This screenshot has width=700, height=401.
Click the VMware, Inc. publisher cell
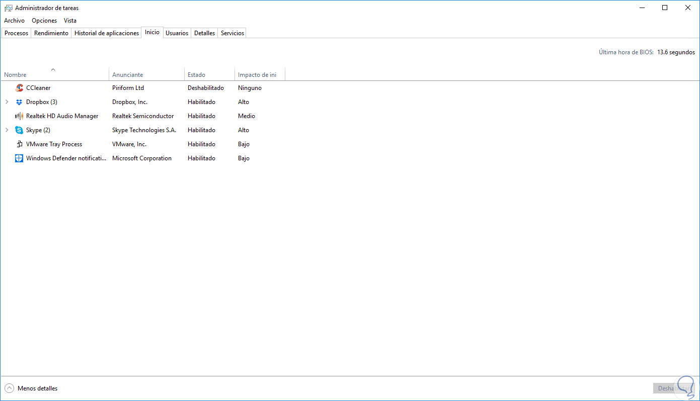click(129, 144)
